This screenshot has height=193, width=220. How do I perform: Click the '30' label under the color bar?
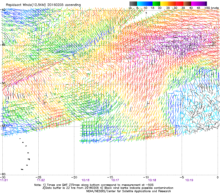(175, 8)
